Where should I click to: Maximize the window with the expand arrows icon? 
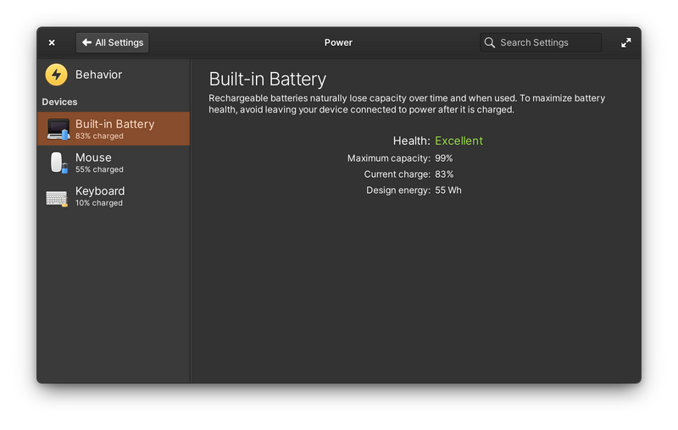point(625,42)
